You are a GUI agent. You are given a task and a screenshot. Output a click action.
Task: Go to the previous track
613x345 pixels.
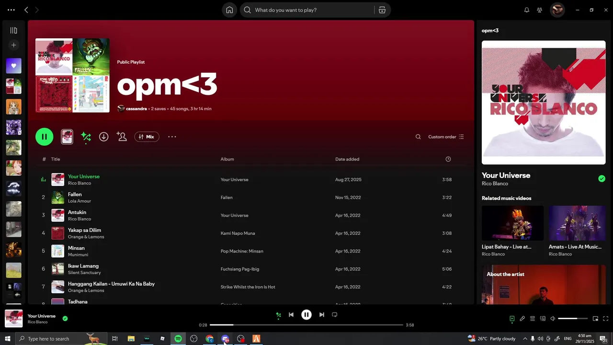point(291,315)
